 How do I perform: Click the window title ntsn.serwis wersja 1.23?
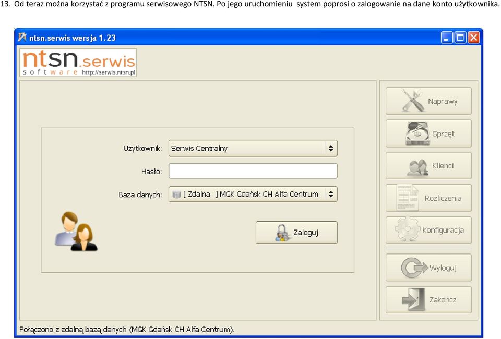pyautogui.click(x=72, y=38)
